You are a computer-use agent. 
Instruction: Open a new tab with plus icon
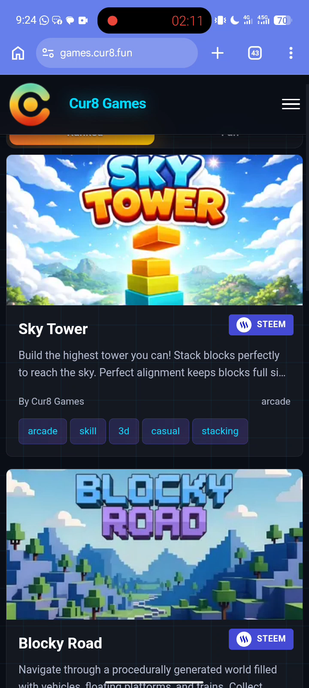click(218, 53)
